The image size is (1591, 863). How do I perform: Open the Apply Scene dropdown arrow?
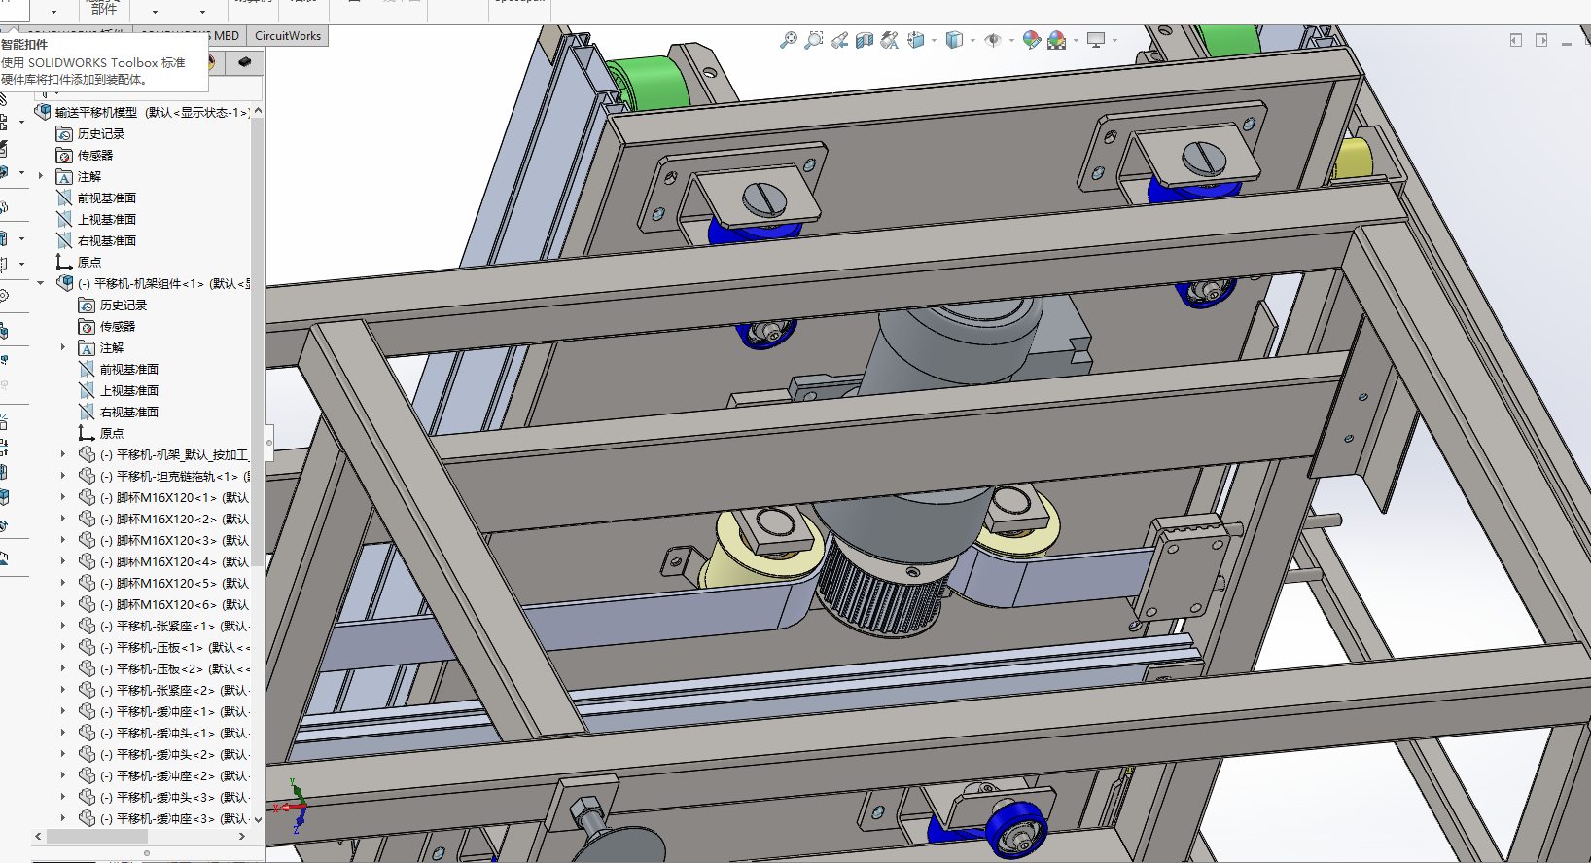tap(1076, 41)
